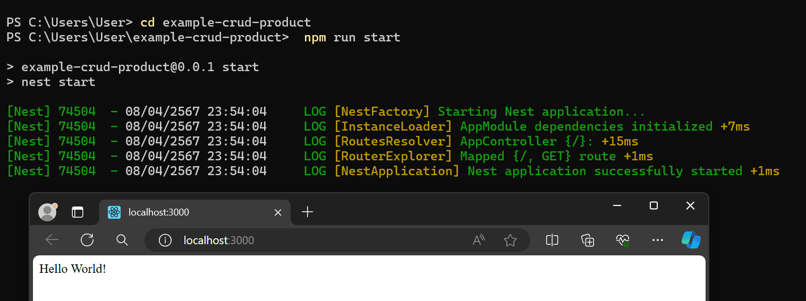Start Read aloud for this page
Image resolution: width=806 pixels, height=301 pixels.
click(479, 240)
